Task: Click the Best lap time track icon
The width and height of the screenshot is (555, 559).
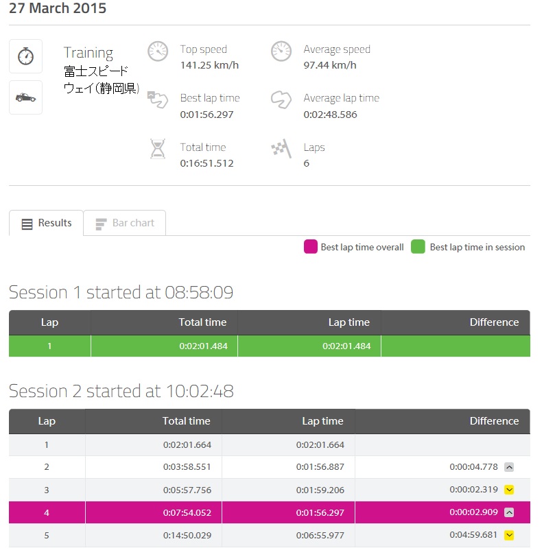Action: (157, 99)
